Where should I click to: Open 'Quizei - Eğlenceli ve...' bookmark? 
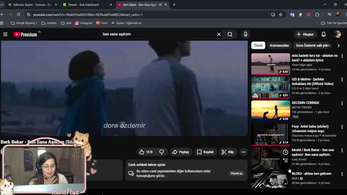click(127, 23)
